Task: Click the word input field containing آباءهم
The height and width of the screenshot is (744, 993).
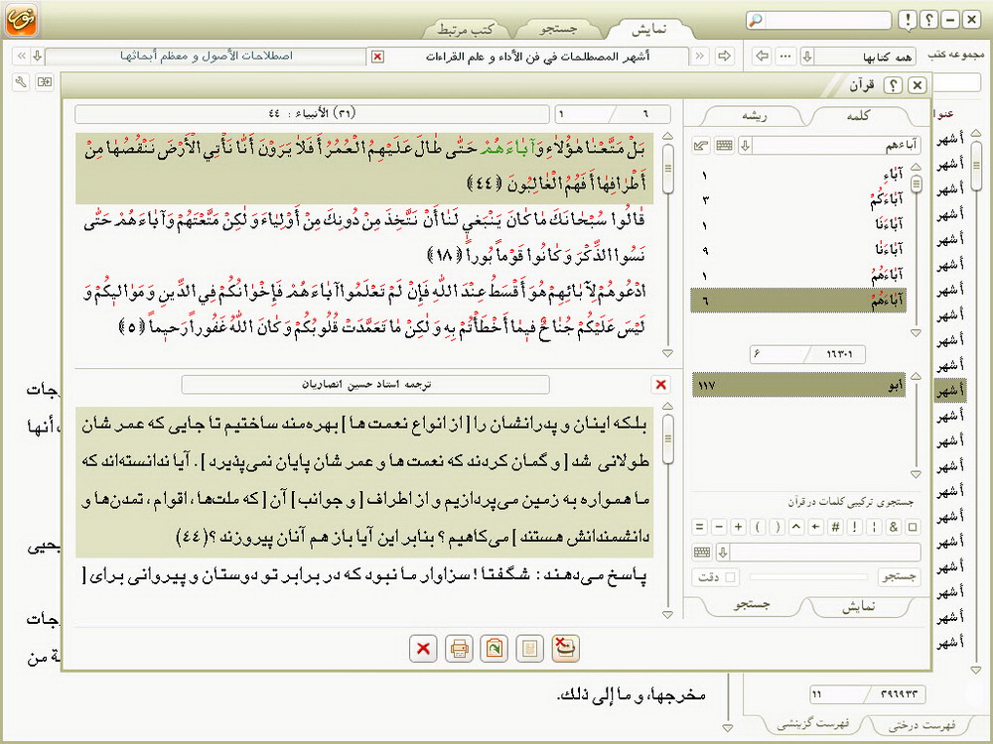Action: point(836,146)
